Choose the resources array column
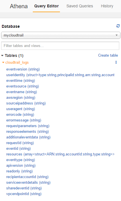 click(x=60, y=154)
